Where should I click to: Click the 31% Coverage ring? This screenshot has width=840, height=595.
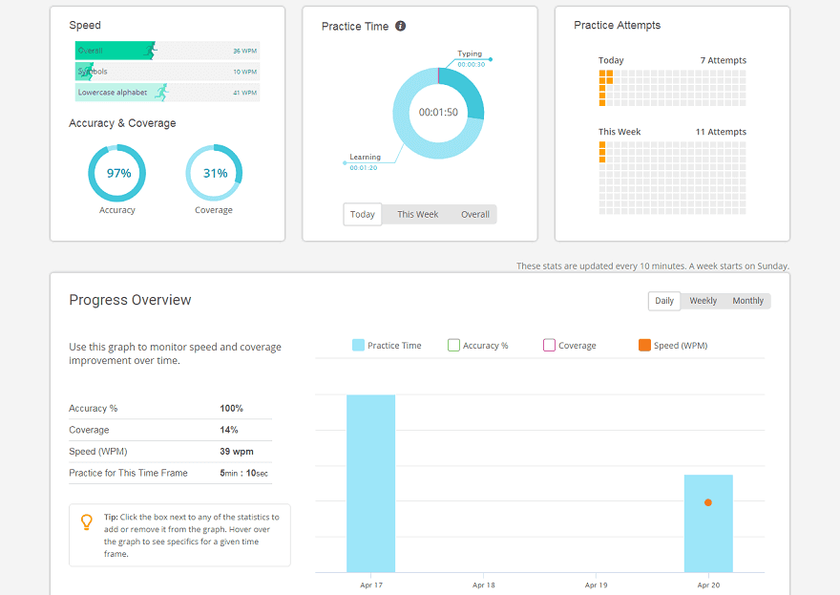214,173
